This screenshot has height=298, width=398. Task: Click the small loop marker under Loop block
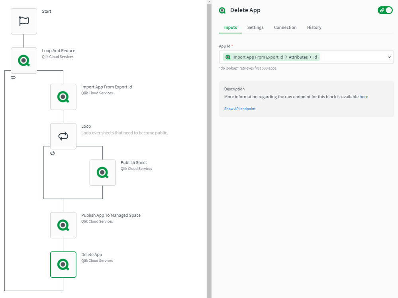coord(53,153)
